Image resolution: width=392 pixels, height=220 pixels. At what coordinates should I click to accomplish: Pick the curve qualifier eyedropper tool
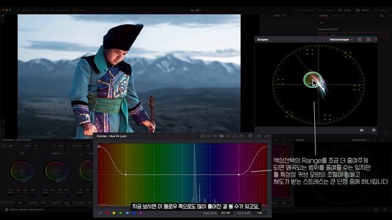click(100, 213)
